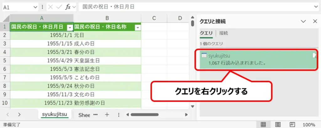
Task: Click the horizontal scrollbar right arrow
Action: [186, 115]
